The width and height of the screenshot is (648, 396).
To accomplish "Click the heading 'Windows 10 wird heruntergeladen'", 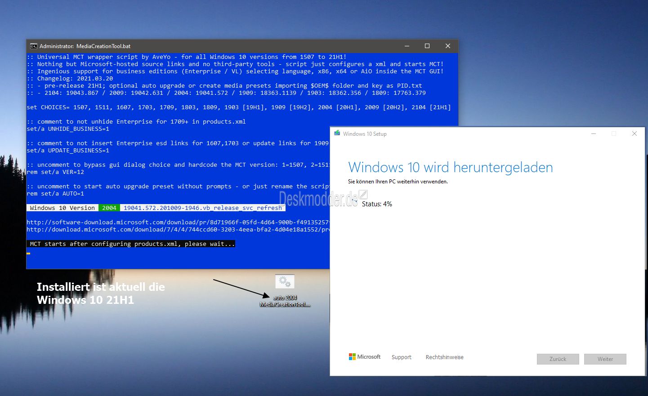I will [x=450, y=168].
